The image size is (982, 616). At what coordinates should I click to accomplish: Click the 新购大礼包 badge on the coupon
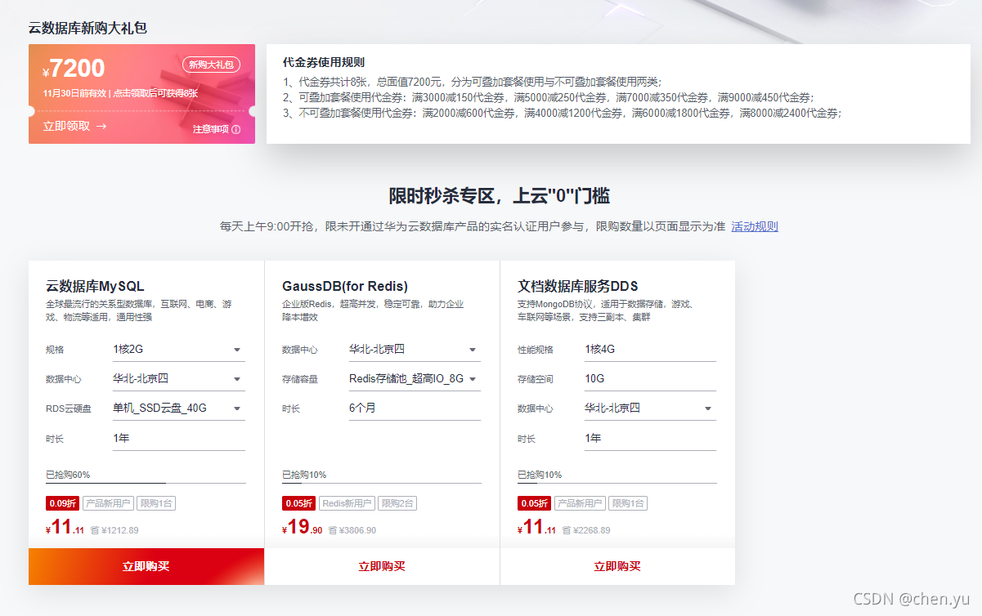(x=211, y=65)
